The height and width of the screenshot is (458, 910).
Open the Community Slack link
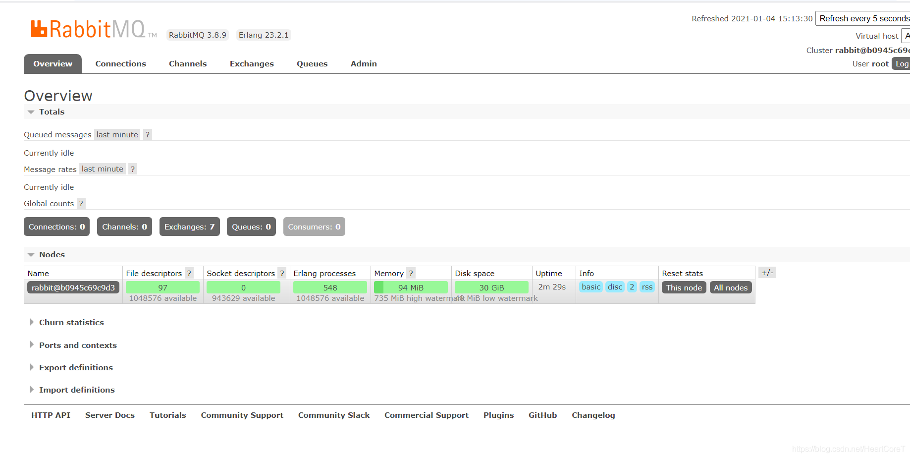pyautogui.click(x=334, y=415)
